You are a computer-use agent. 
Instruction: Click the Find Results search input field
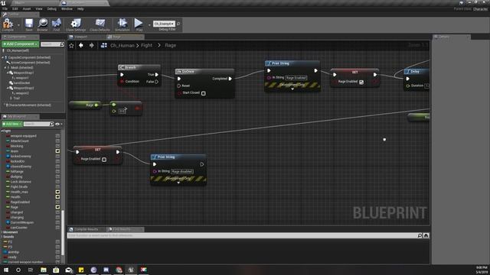pos(242,235)
